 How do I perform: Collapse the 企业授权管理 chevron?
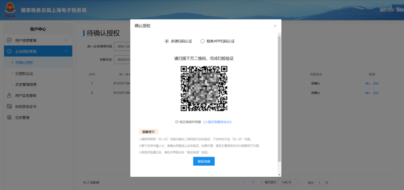click(x=66, y=51)
